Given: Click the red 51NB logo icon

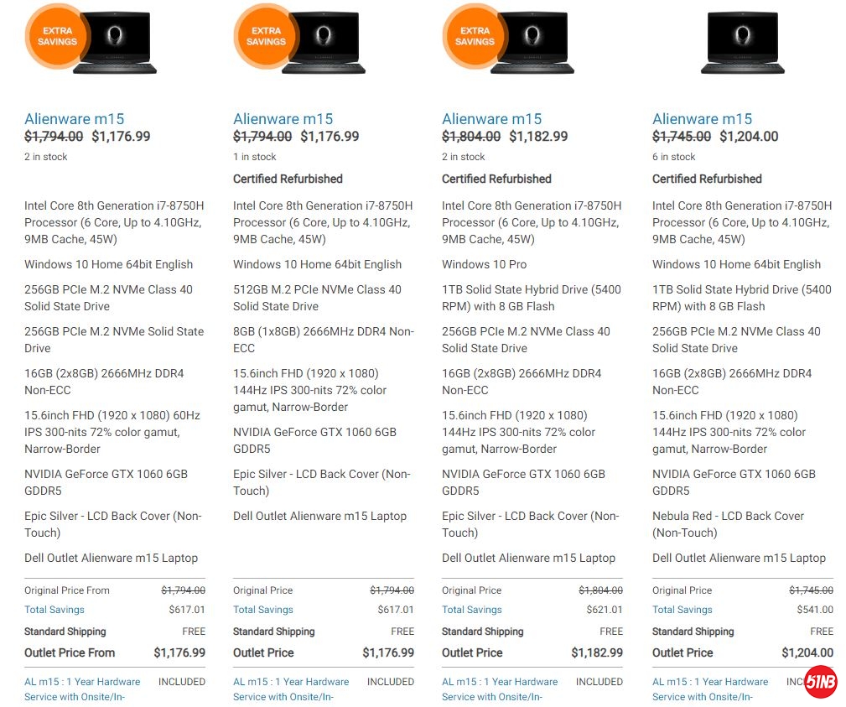Looking at the screenshot, I should click(x=820, y=683).
